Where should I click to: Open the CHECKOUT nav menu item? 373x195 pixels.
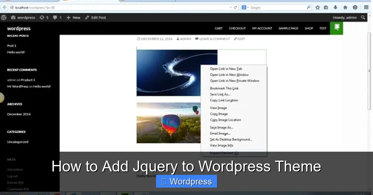click(x=237, y=28)
